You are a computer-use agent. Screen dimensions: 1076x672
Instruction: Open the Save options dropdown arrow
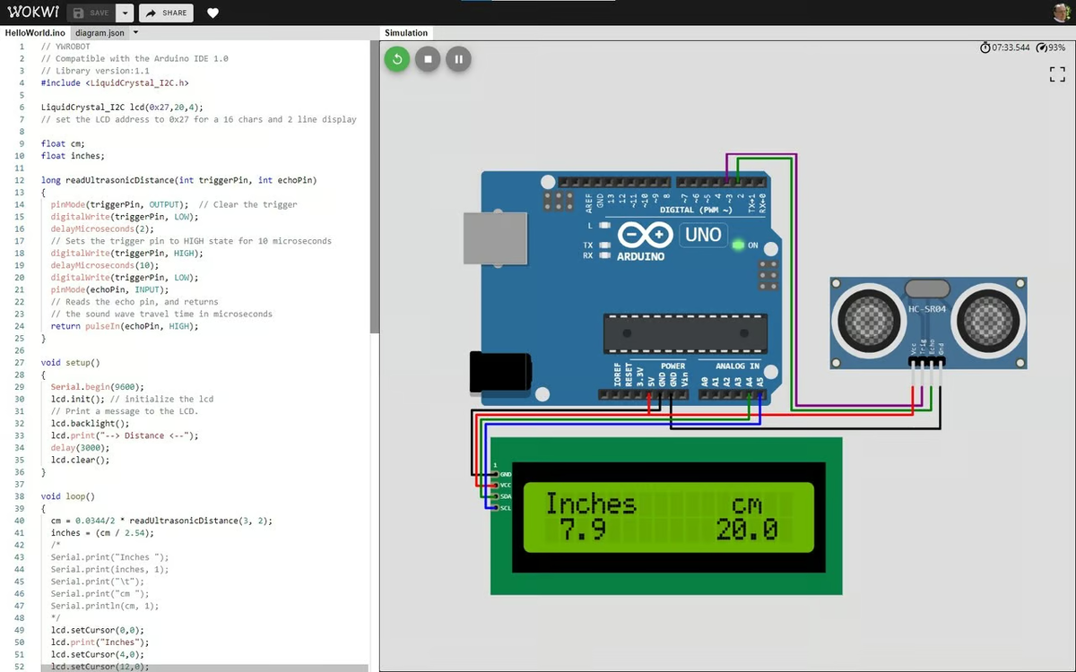point(124,13)
